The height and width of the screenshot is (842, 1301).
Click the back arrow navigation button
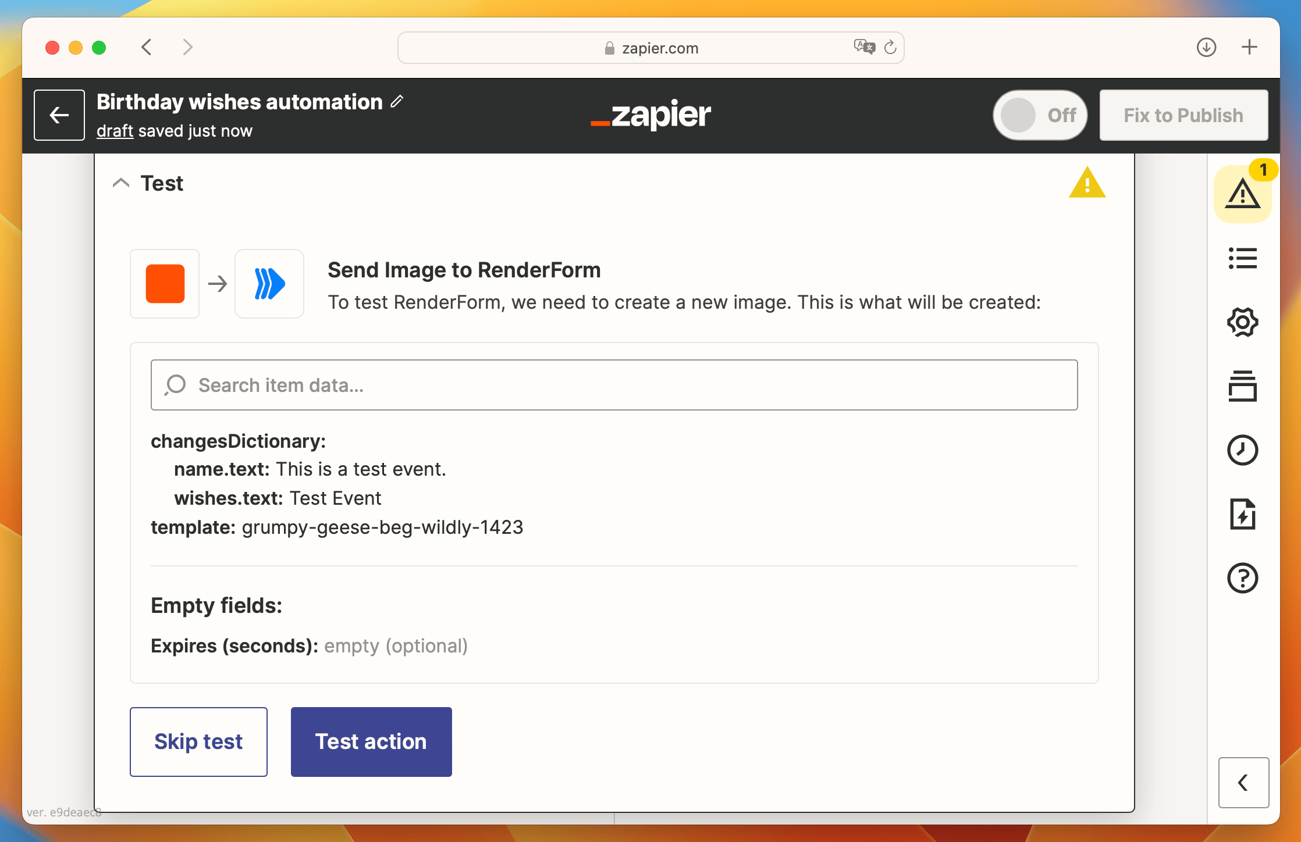click(59, 116)
